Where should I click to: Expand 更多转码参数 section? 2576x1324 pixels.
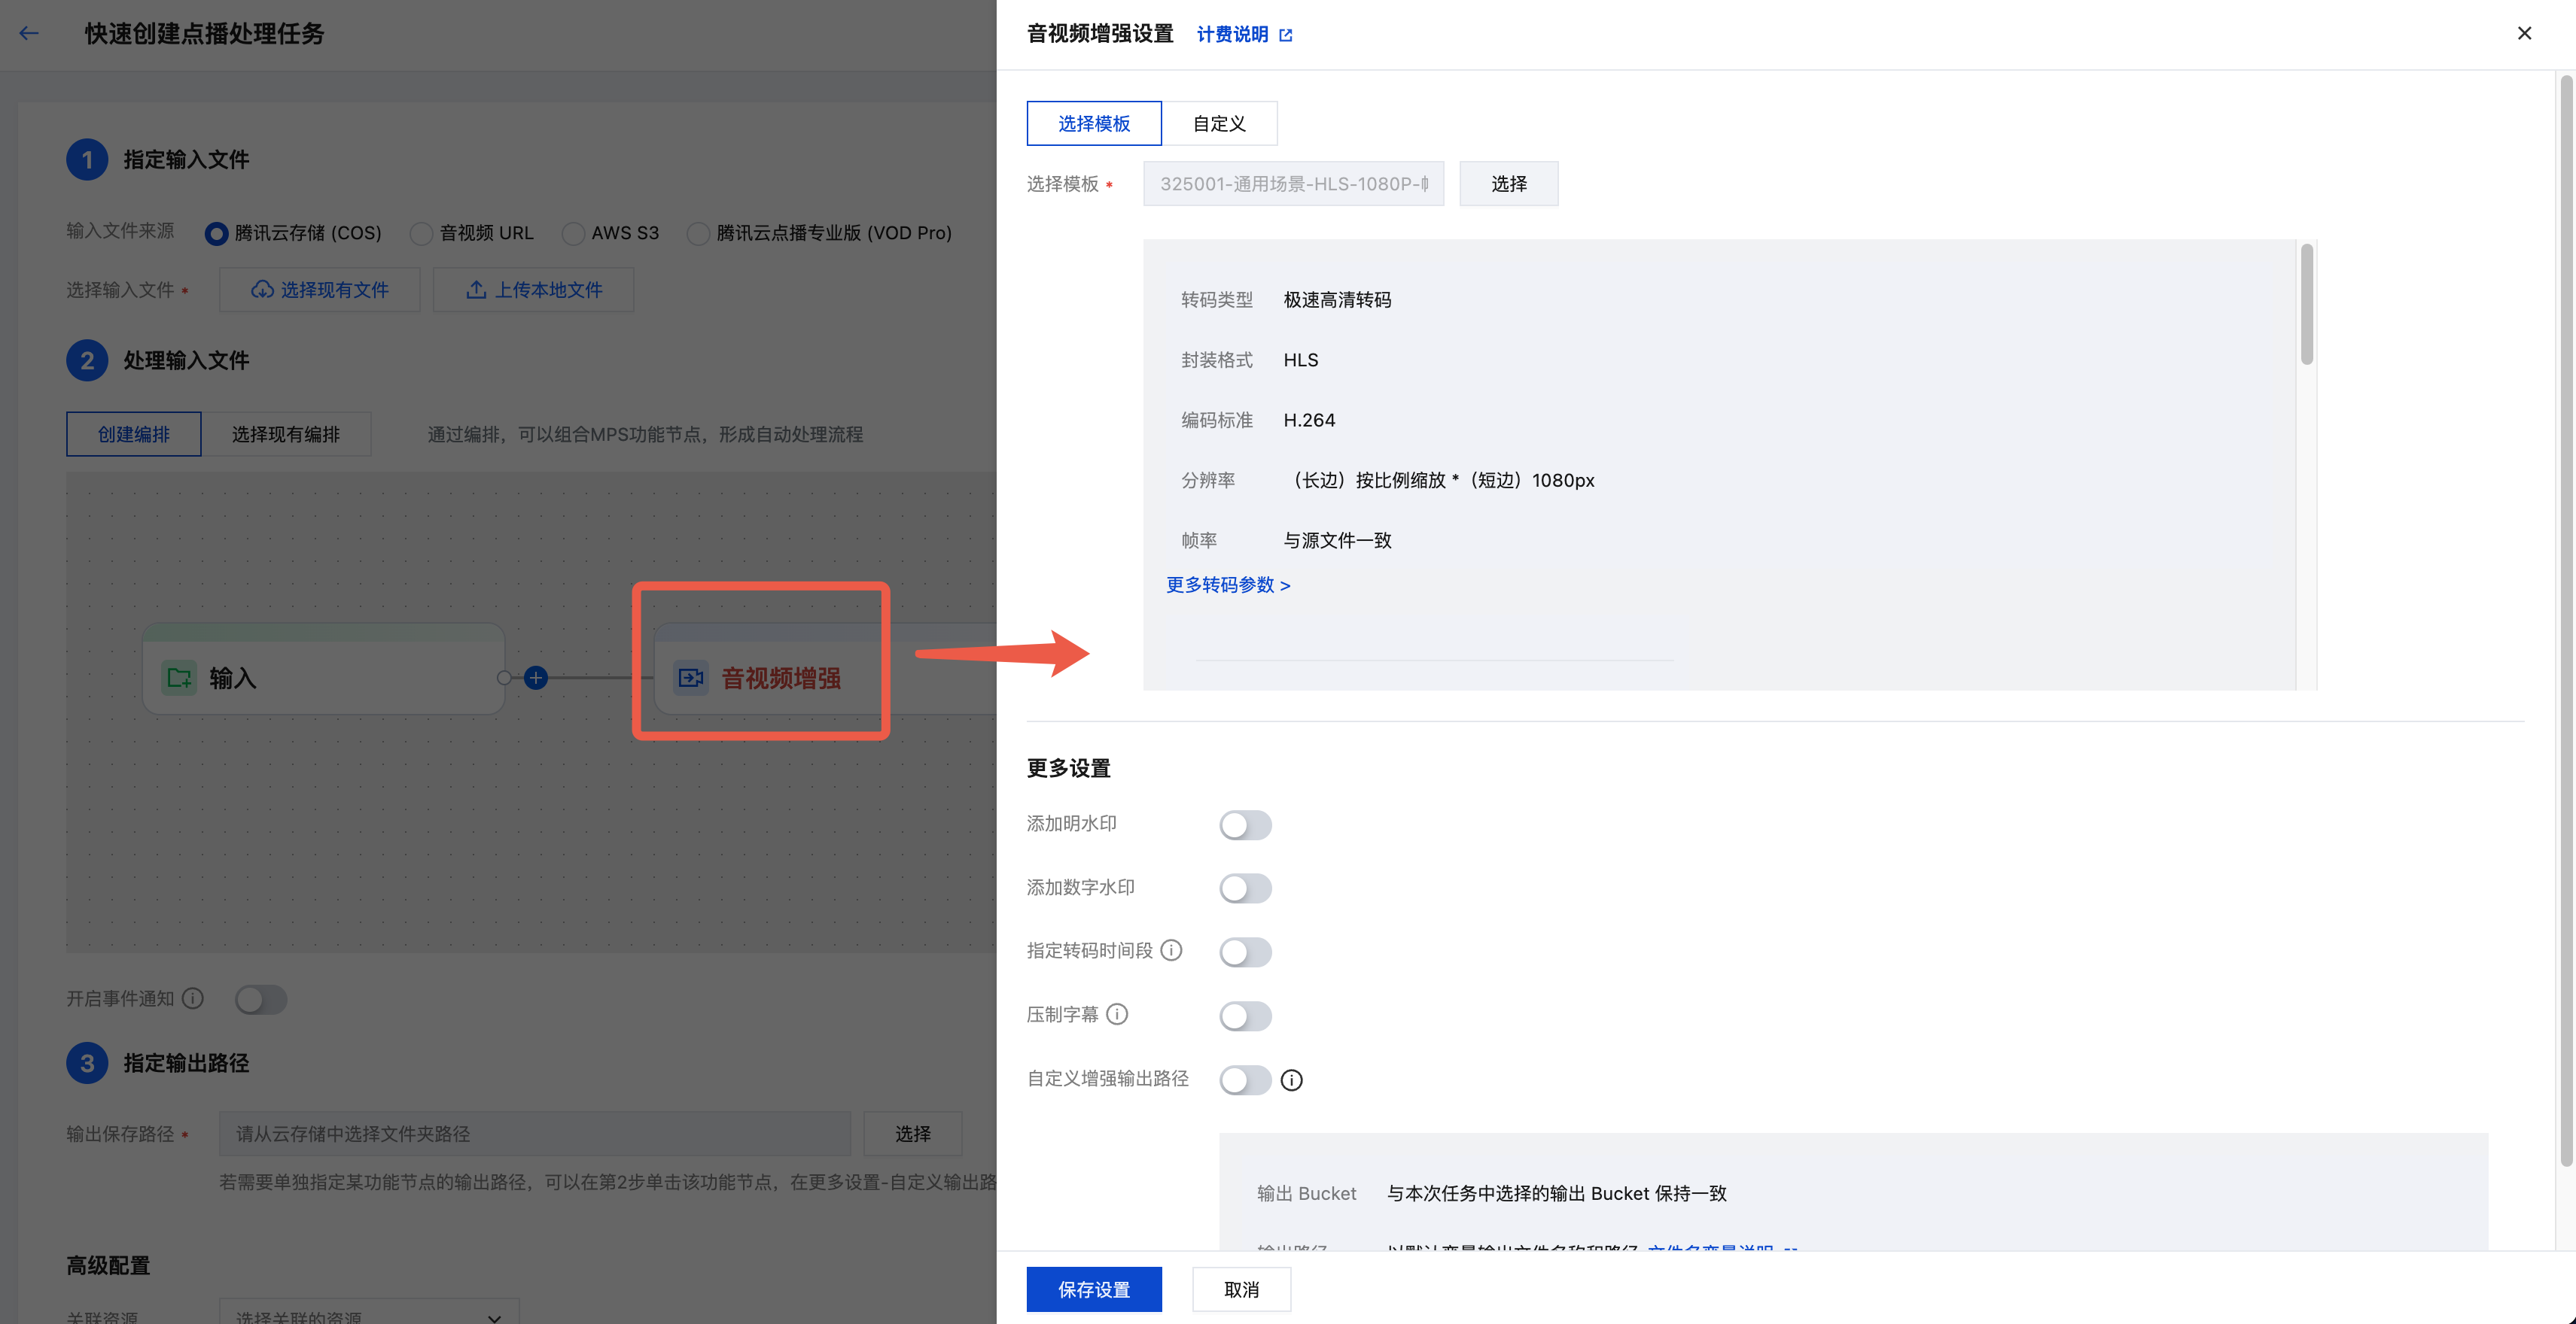[x=1227, y=585]
